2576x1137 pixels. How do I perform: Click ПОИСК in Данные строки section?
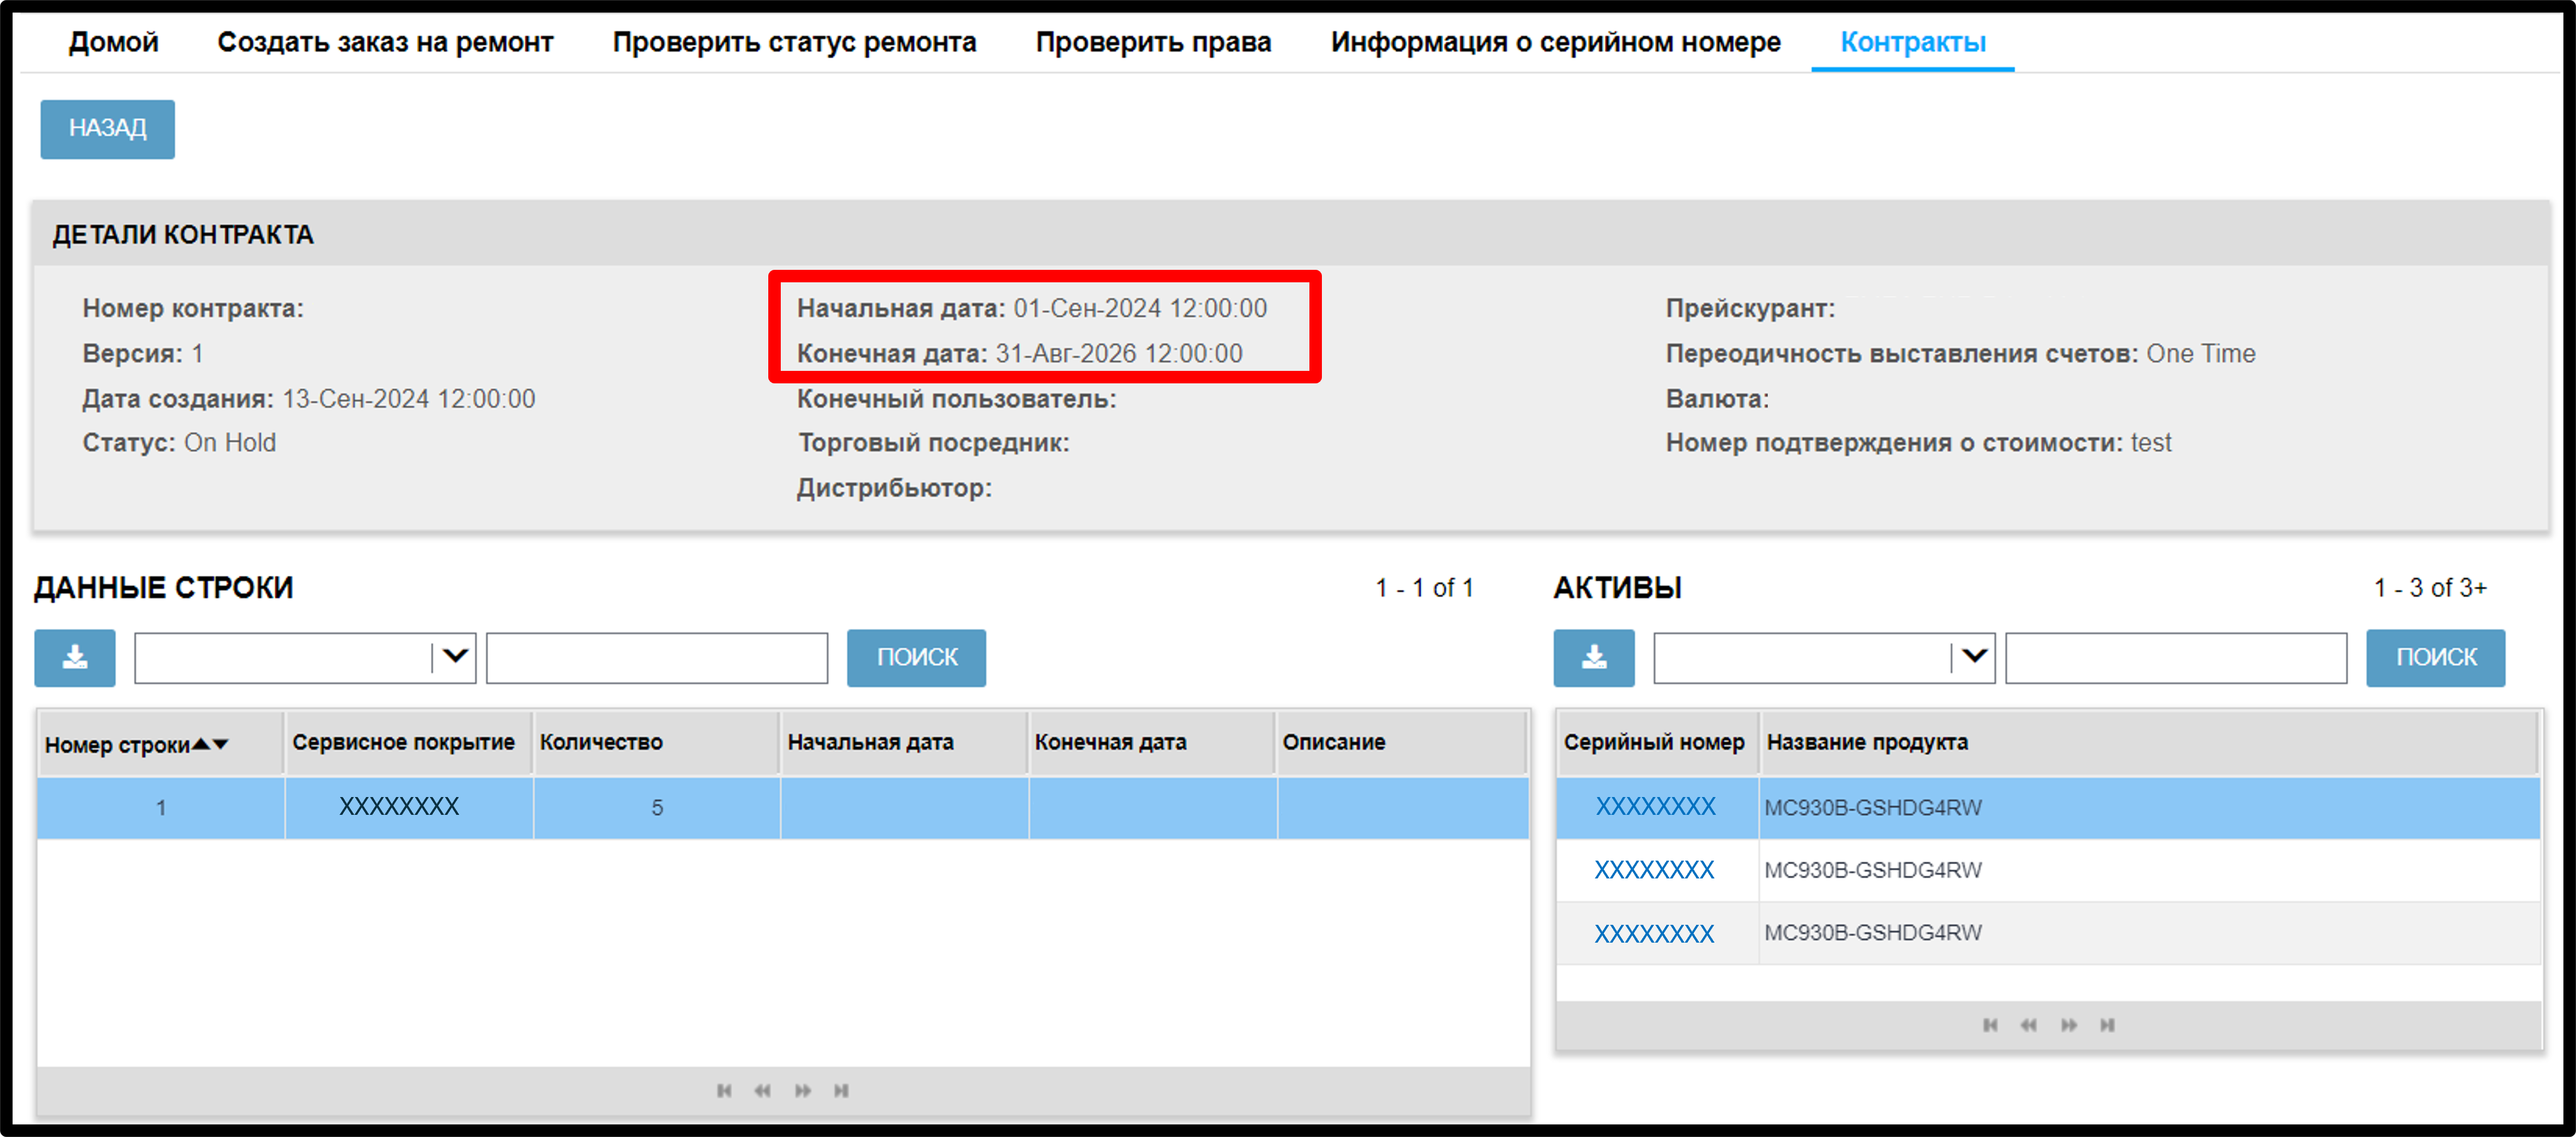point(916,657)
